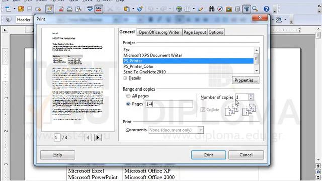Click the Writer document vertical scrollbar
Screen dimensions: 322x181
318,95
